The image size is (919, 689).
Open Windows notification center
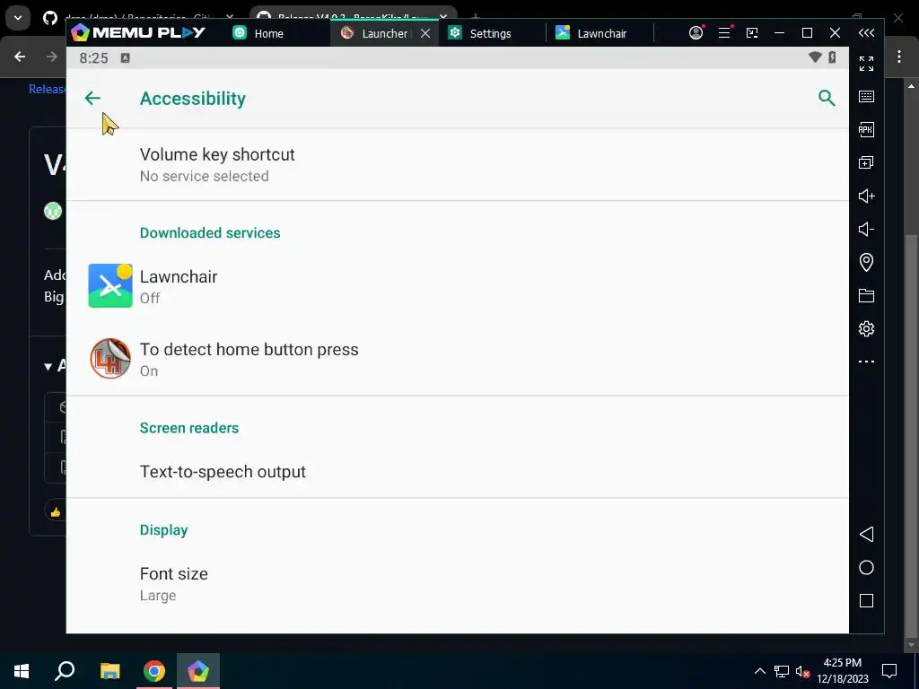click(889, 671)
